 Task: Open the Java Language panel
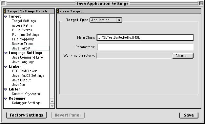pos(23,62)
